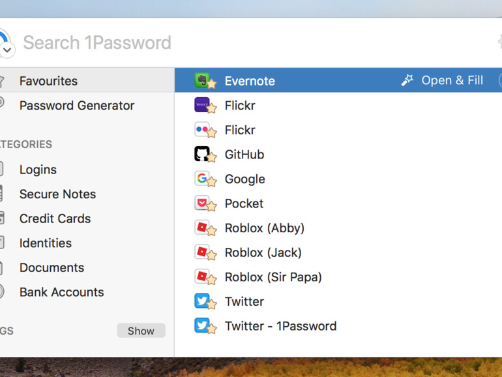Viewport: 502px width, 377px height.
Task: Select Favourites in the sidebar
Action: (48, 81)
